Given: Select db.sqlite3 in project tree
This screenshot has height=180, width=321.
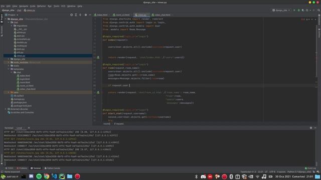Looking at the screenshot, I should pyautogui.click(x=17, y=95).
